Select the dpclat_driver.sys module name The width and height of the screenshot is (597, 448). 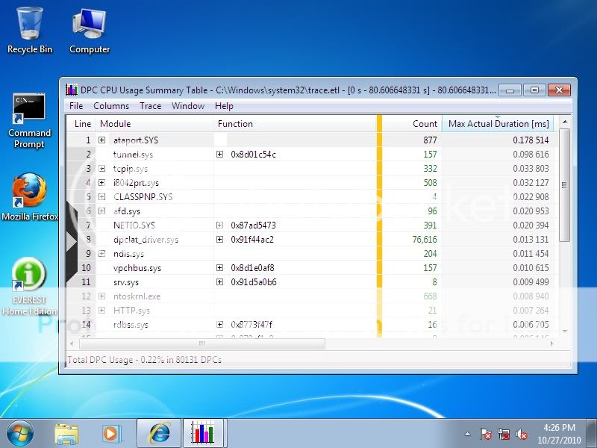[146, 240]
